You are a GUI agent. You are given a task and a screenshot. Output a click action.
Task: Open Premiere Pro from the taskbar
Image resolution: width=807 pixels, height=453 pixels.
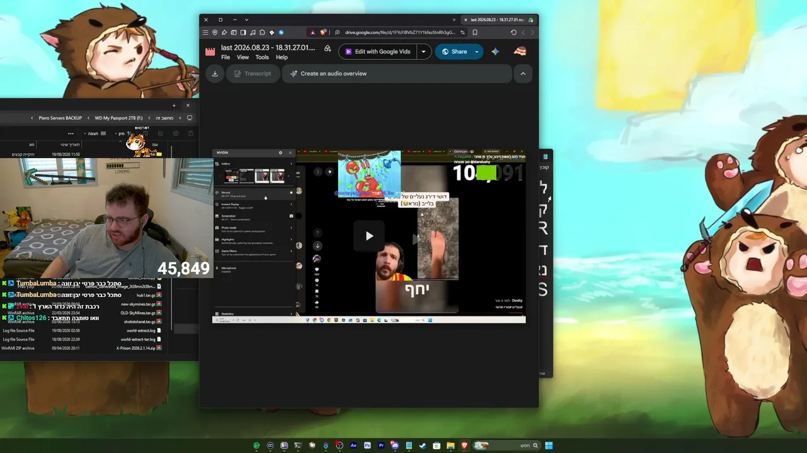pyautogui.click(x=381, y=445)
